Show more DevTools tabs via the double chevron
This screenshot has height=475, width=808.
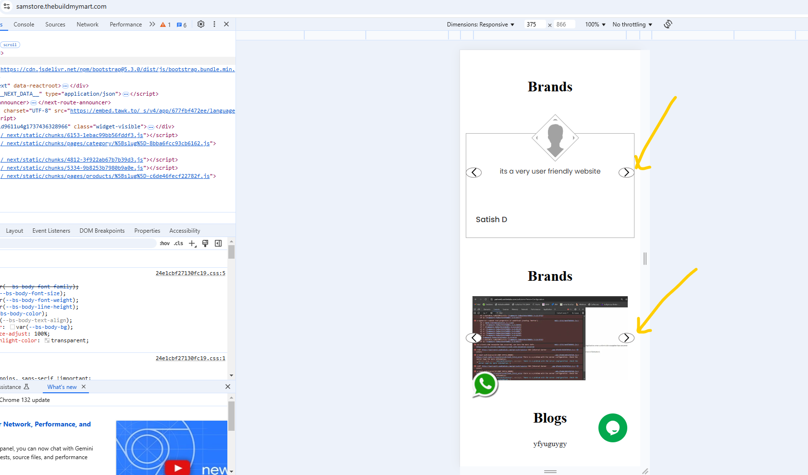coord(152,24)
